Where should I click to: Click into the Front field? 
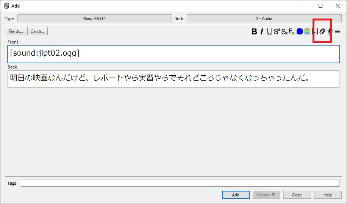[x=173, y=54]
